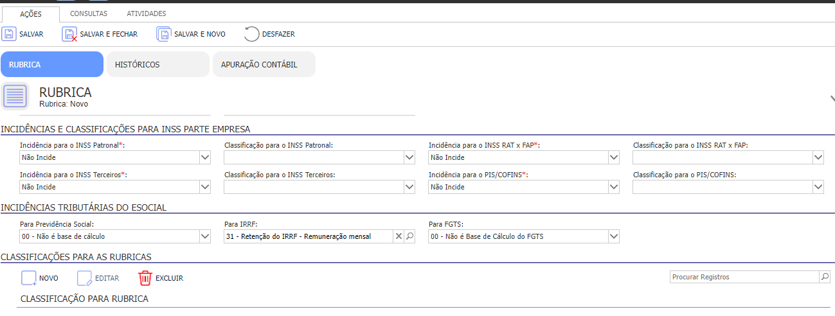Click the Excluir trash bin icon
The image size is (835, 316).
click(x=145, y=278)
